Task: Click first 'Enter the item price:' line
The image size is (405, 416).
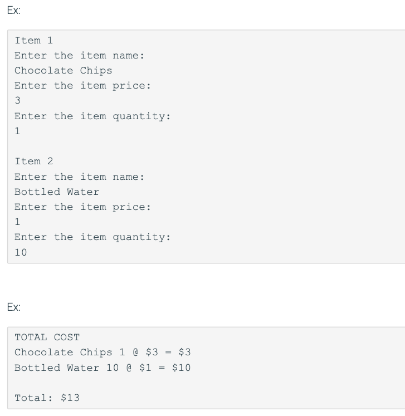Action: tap(83, 86)
